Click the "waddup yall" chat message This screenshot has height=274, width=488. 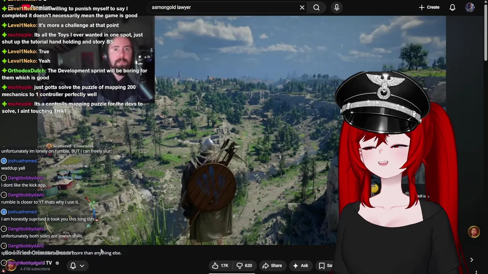(x=13, y=168)
